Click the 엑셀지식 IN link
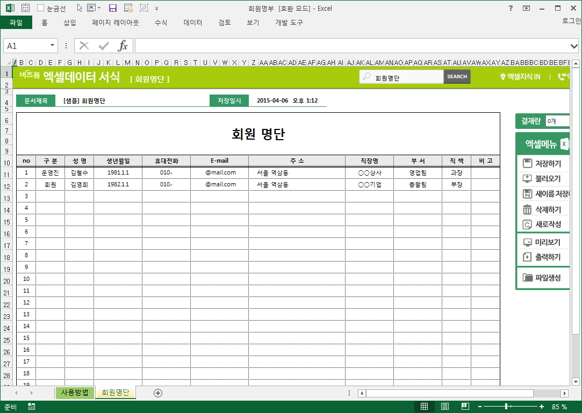 [x=520, y=77]
